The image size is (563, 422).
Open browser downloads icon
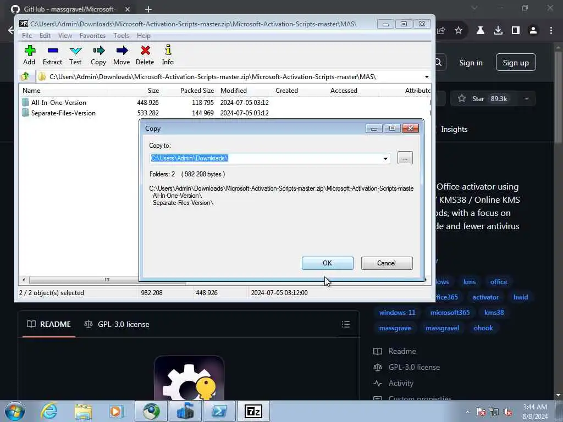[x=498, y=31]
